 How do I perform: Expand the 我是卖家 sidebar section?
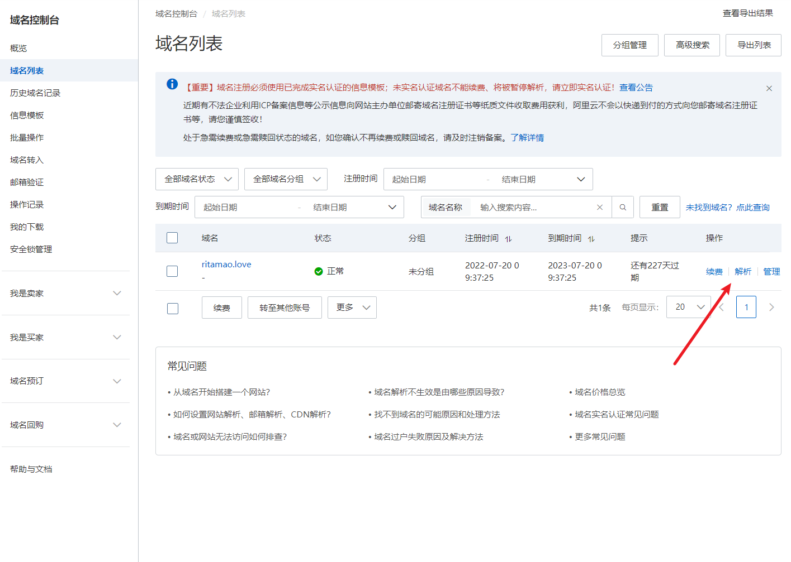pos(65,293)
